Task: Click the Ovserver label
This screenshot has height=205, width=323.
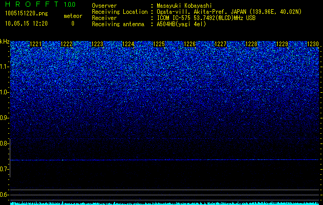Action: [x=104, y=6]
